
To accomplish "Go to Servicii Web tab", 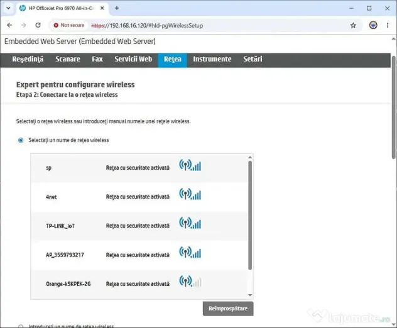I will [x=133, y=59].
